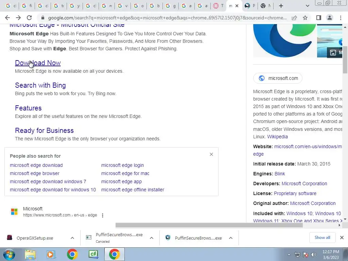Open the Proprietary software link
Image resolution: width=348 pixels, height=261 pixels.
click(x=295, y=193)
